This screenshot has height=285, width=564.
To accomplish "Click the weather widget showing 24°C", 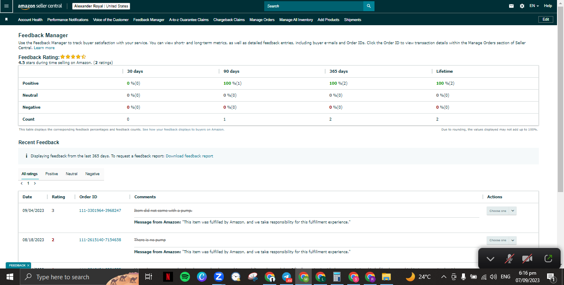I will [x=418, y=277].
